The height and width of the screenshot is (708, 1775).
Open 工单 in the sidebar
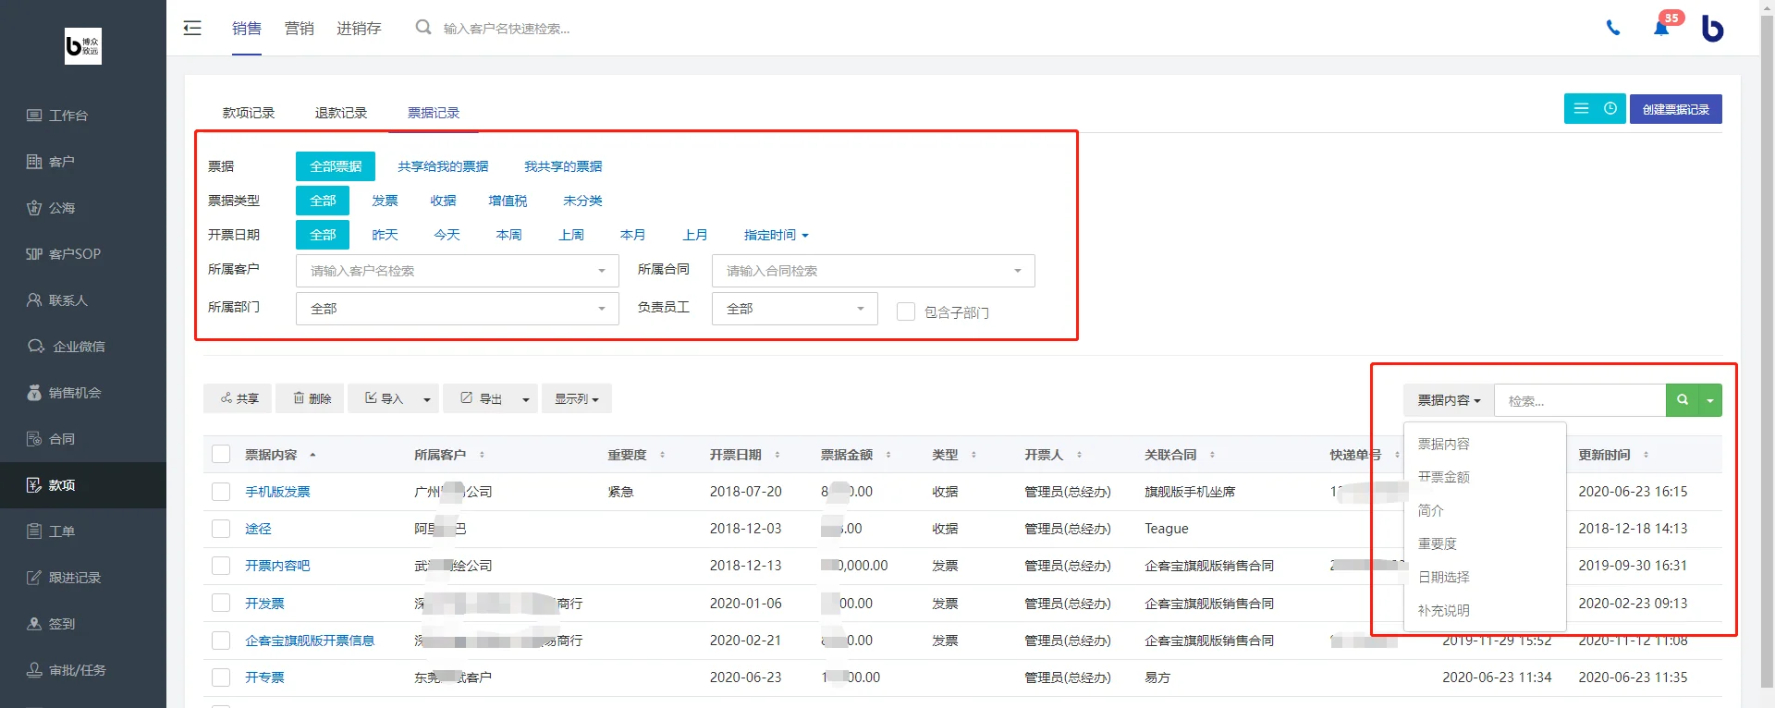[x=83, y=531]
